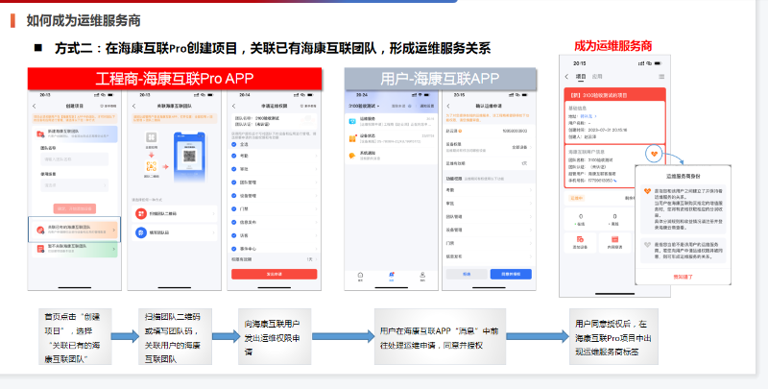768x389 pixels.
Task: Click orange heart icon inside popup
Action: coord(647,191)
